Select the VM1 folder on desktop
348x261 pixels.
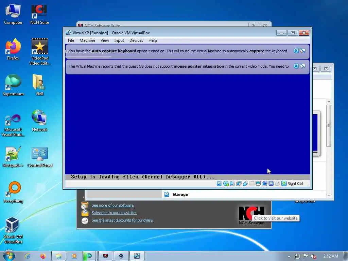pyautogui.click(x=39, y=85)
